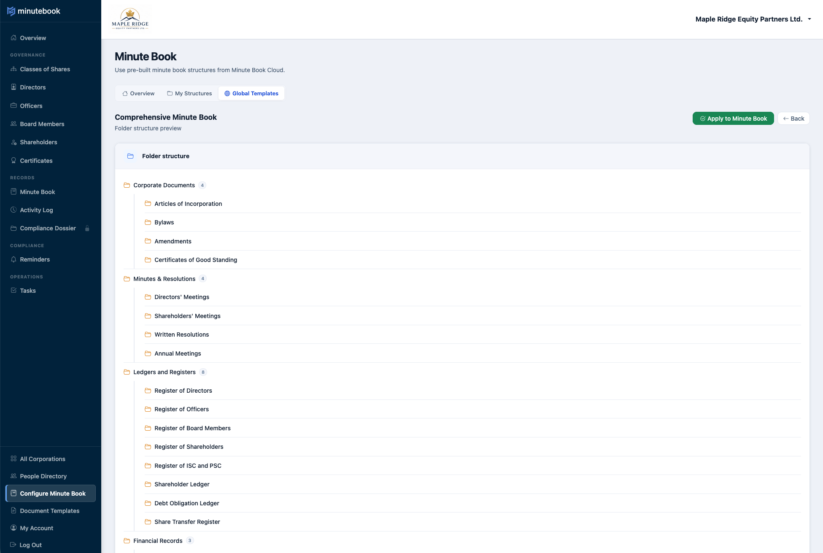Select the Shareholders icon in sidebar
This screenshot has width=823, height=553.
tap(13, 142)
